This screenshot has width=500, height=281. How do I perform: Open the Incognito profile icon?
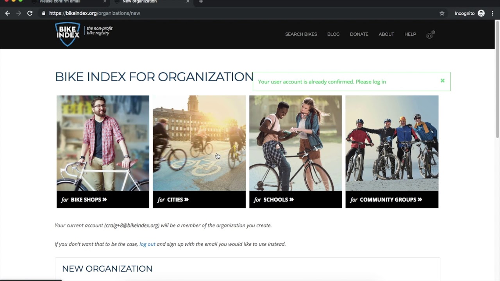click(481, 13)
